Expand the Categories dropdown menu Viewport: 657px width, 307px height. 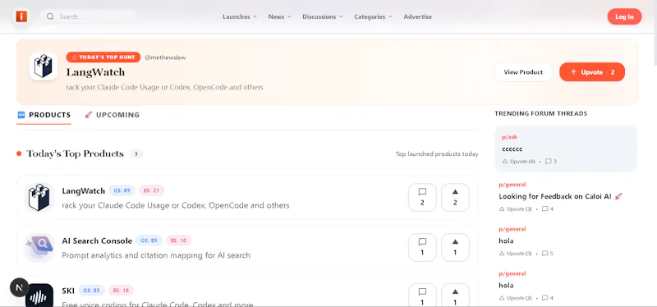(x=373, y=16)
